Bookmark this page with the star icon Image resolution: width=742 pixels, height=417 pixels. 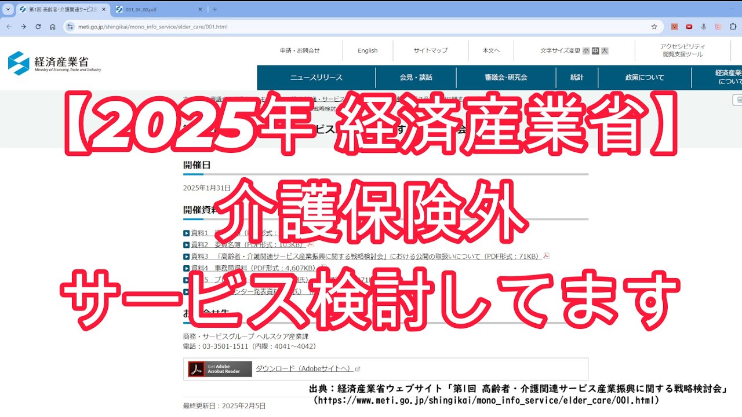[x=654, y=27]
